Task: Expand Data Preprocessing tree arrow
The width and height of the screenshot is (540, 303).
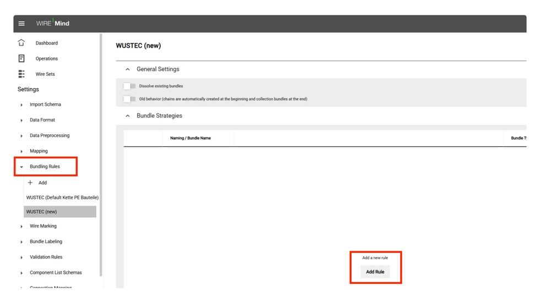Action: point(21,136)
